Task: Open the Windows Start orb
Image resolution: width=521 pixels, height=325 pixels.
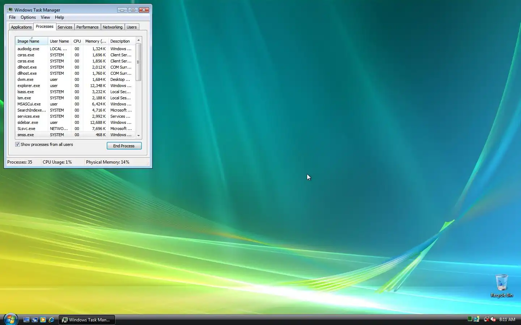Action: coord(10,319)
